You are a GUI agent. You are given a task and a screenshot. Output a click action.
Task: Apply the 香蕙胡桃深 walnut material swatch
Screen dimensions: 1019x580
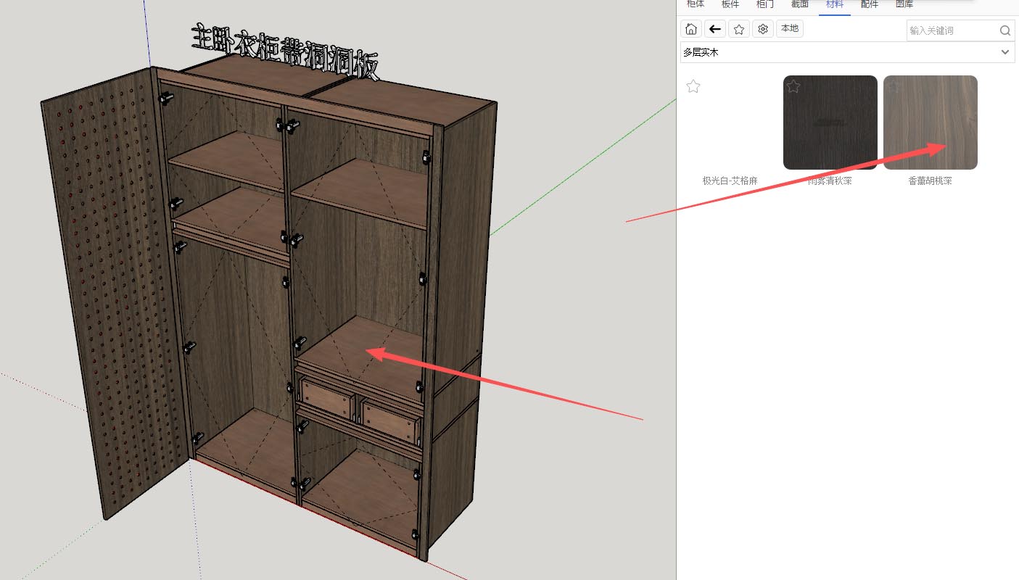point(930,123)
